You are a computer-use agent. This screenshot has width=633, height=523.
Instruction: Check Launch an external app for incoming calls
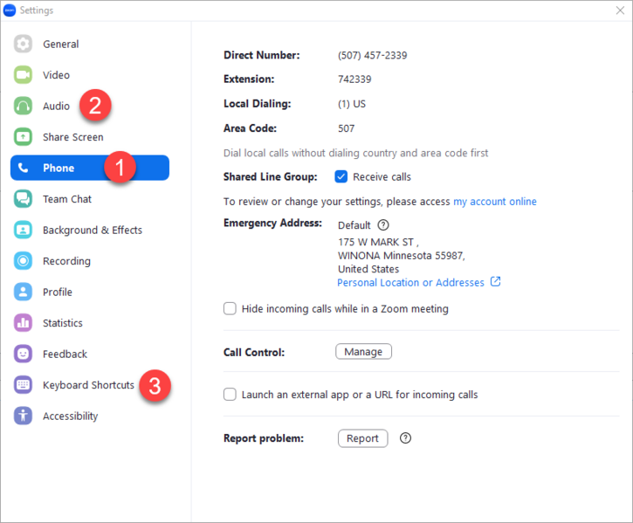tap(230, 395)
